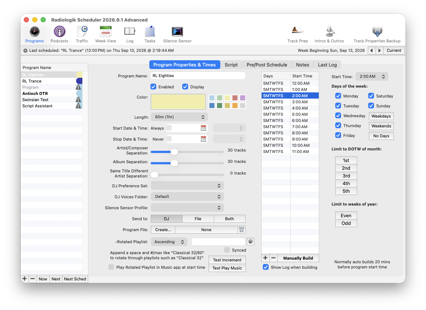Open the Tasks toolbar icon
Viewport: 426px width, 310px height.
(150, 34)
